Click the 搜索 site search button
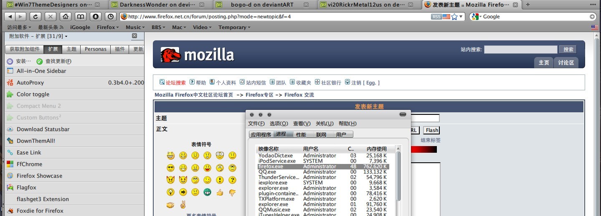Image resolution: width=601 pixels, height=216 pixels. point(568,50)
